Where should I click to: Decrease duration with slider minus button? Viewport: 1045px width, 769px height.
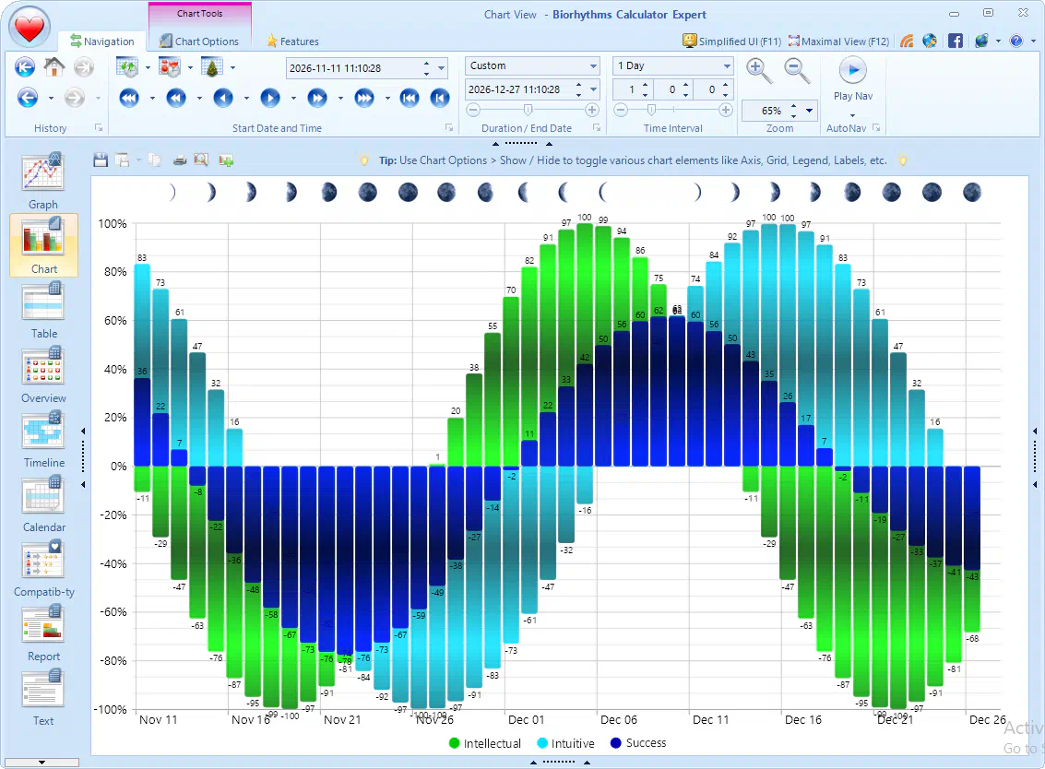(x=473, y=110)
